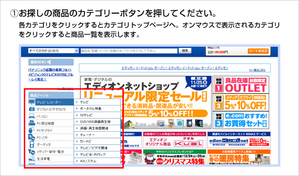
Task: Click the Santa icon on クリスマス特集 banner
Action: point(149,159)
